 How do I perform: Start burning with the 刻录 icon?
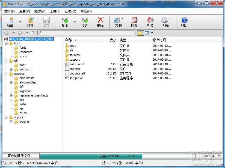[x=150, y=22]
